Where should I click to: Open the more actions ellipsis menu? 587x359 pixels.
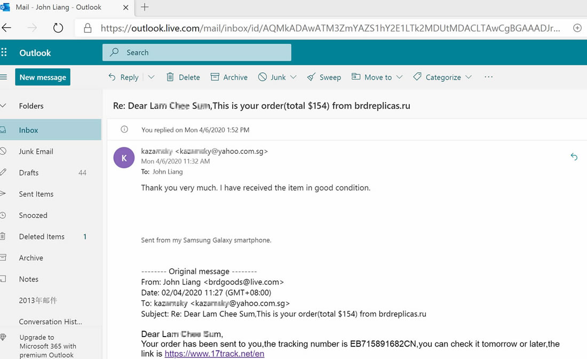pyautogui.click(x=488, y=77)
